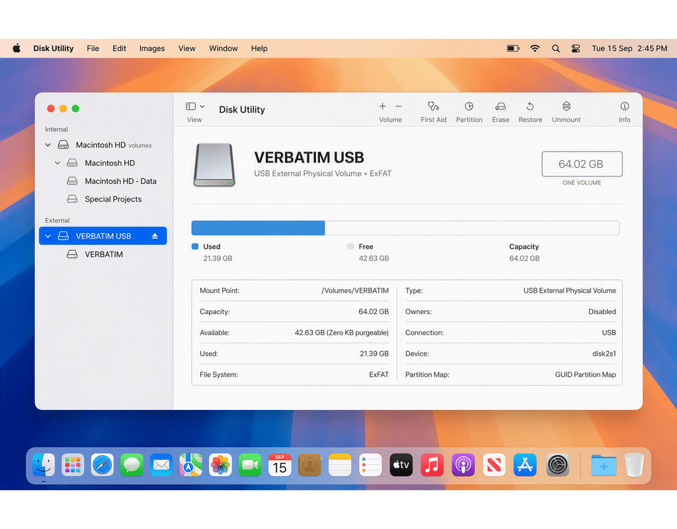Viewport: 677px width, 529px height.
Task: Launch FaceTime from the Dock
Action: click(250, 465)
